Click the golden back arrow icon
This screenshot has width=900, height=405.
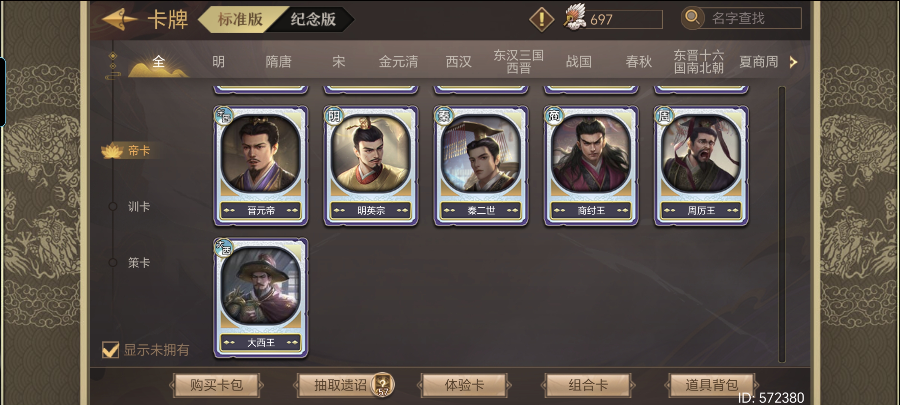pos(119,19)
